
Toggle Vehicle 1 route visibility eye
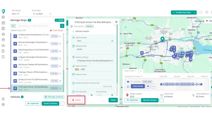pyautogui.click(x=128, y=82)
